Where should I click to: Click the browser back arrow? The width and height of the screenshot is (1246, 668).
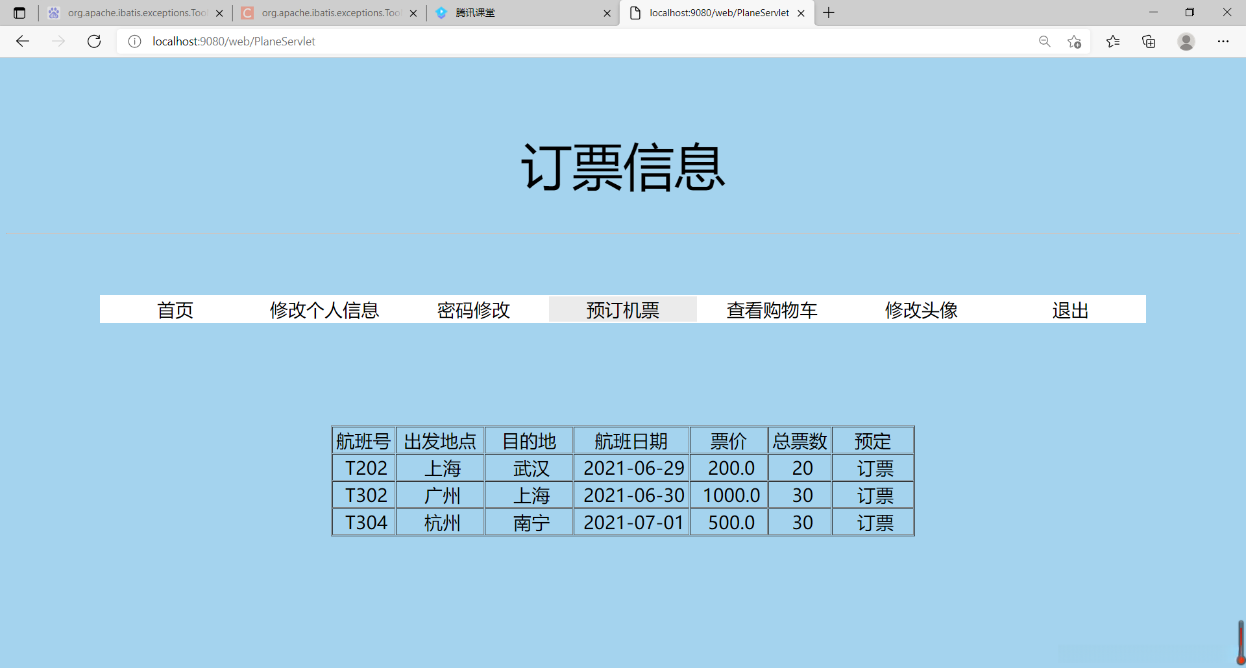click(x=23, y=42)
